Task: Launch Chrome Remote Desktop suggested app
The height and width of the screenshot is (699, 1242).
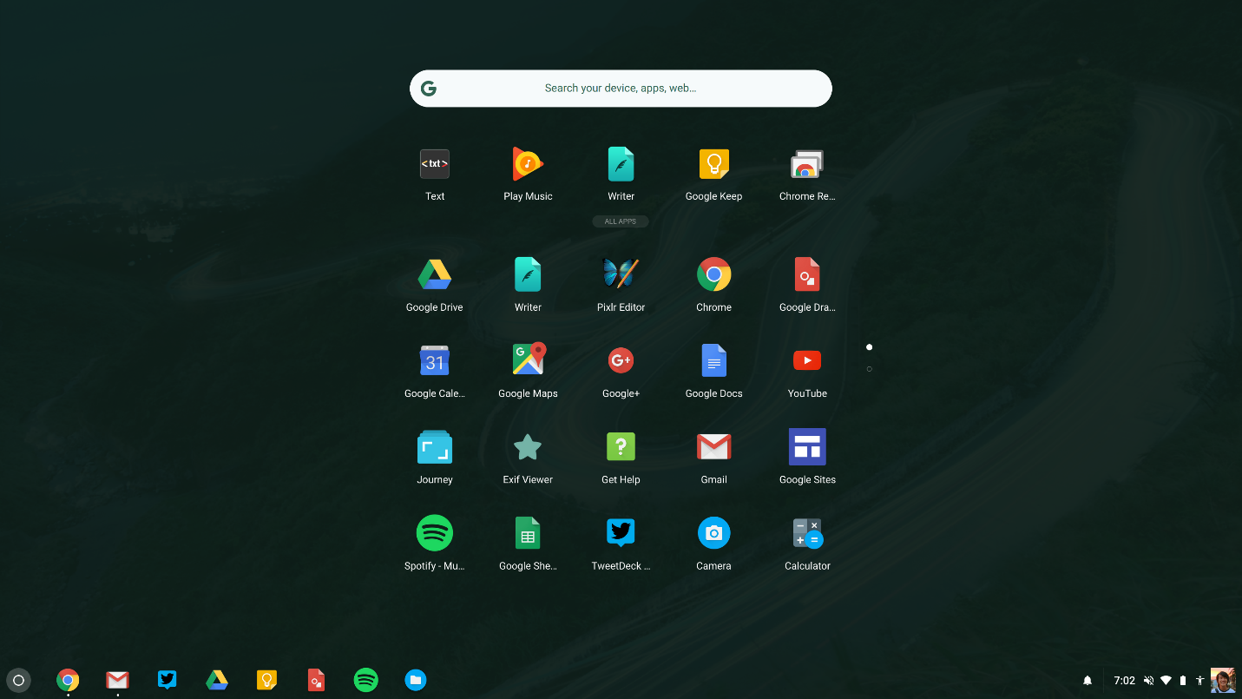Action: pyautogui.click(x=807, y=164)
